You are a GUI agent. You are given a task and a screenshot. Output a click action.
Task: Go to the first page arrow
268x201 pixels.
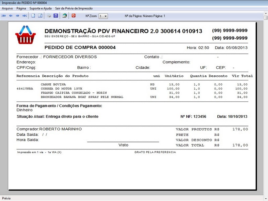[x=4, y=16]
